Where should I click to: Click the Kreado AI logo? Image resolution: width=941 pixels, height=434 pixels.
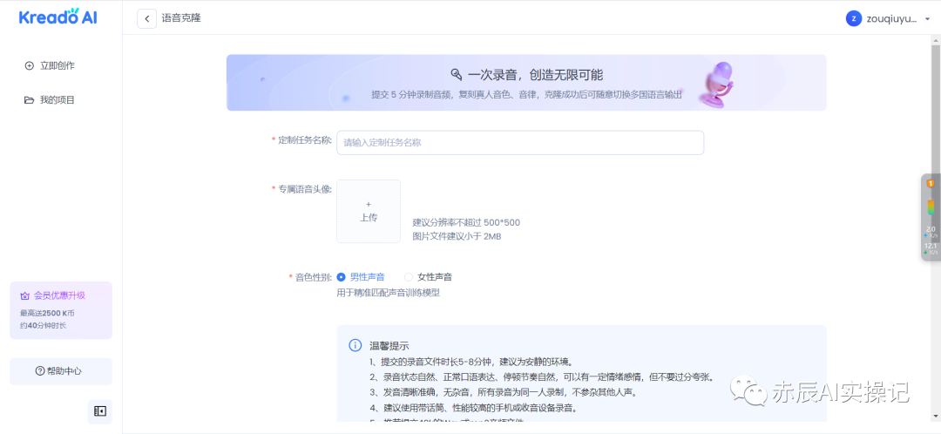click(x=58, y=17)
